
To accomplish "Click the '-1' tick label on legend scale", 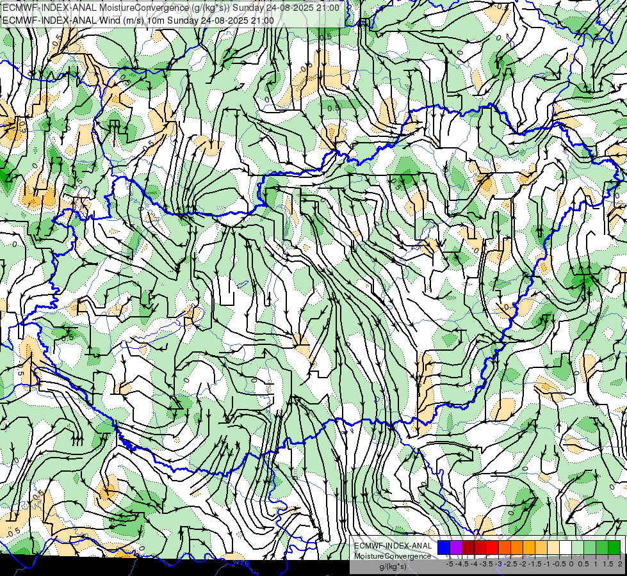I will pyautogui.click(x=547, y=564).
